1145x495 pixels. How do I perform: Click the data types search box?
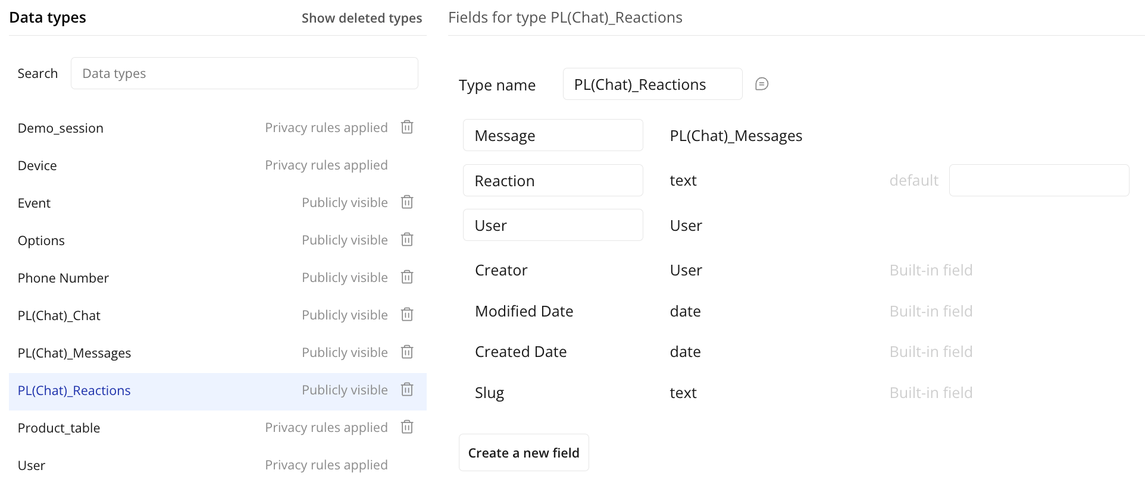[x=244, y=73]
